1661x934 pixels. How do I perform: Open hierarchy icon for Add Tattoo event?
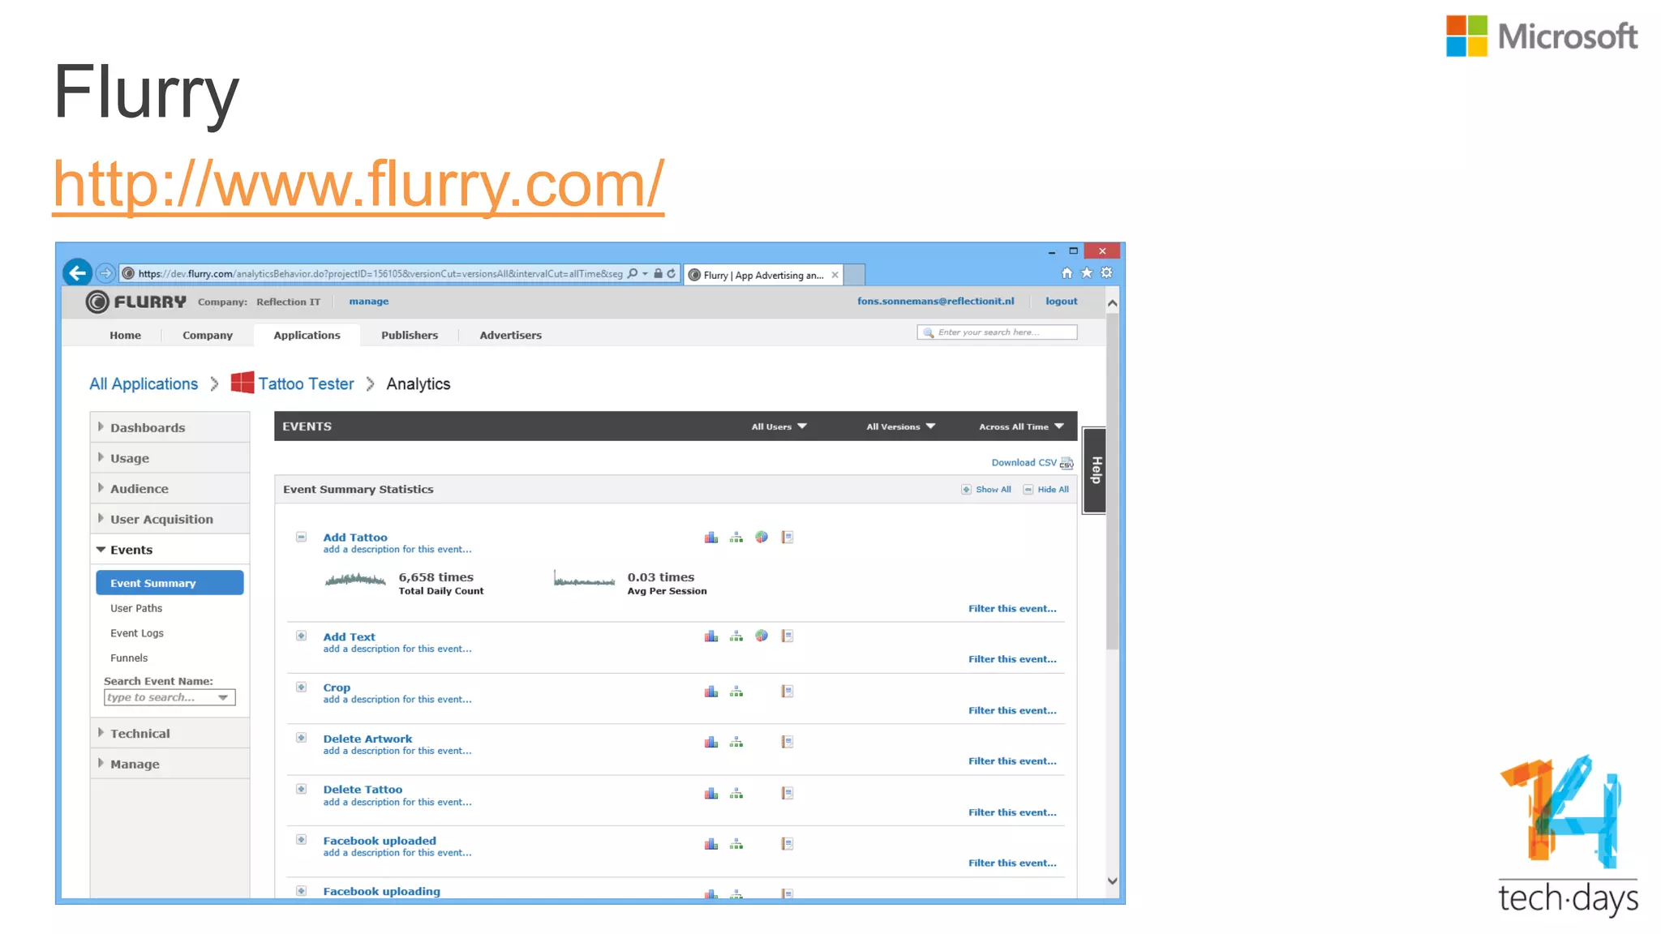tap(736, 537)
